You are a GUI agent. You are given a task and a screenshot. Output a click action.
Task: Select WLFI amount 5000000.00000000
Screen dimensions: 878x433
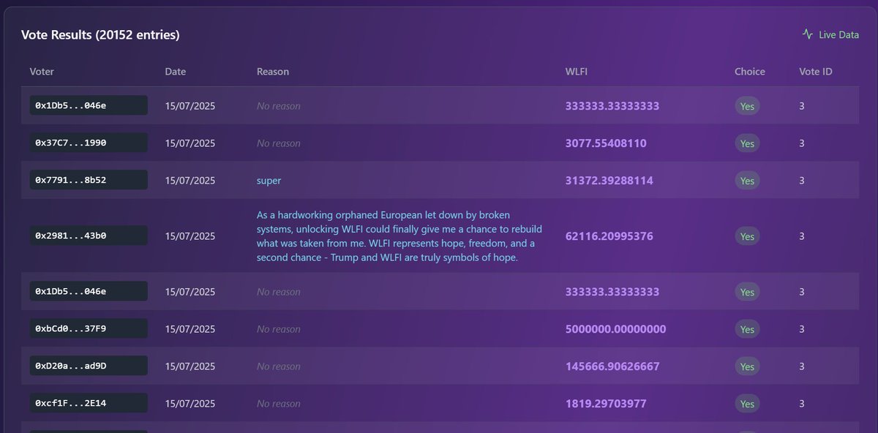pyautogui.click(x=615, y=329)
